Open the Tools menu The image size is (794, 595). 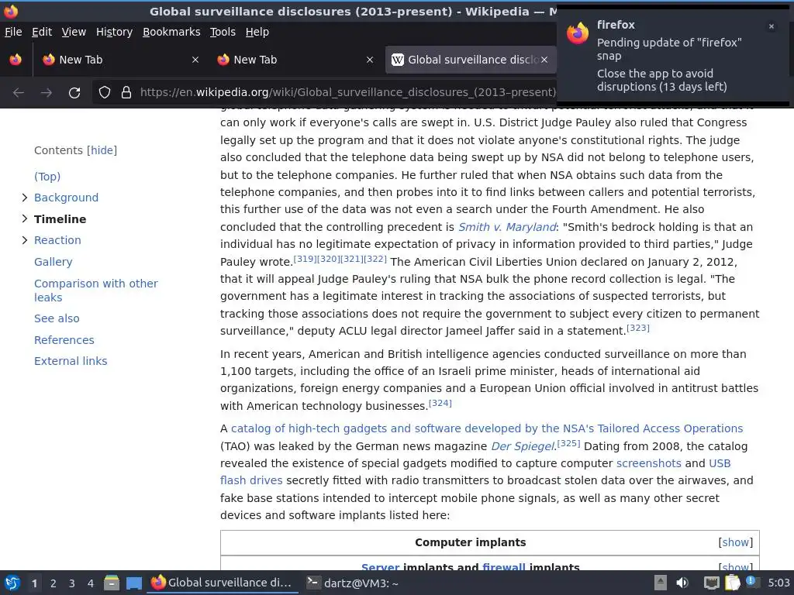[x=223, y=32]
